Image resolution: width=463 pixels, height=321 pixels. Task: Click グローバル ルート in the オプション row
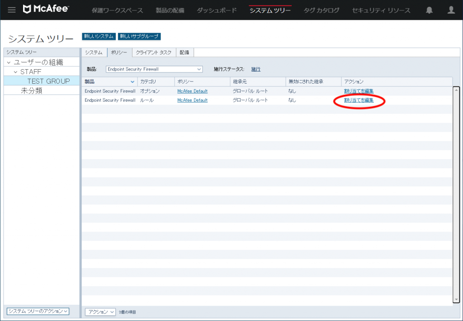point(250,91)
